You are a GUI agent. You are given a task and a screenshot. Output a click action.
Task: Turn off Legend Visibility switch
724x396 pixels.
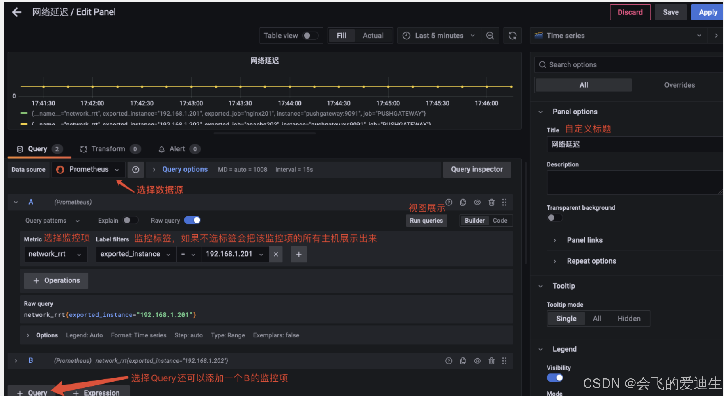(x=554, y=378)
